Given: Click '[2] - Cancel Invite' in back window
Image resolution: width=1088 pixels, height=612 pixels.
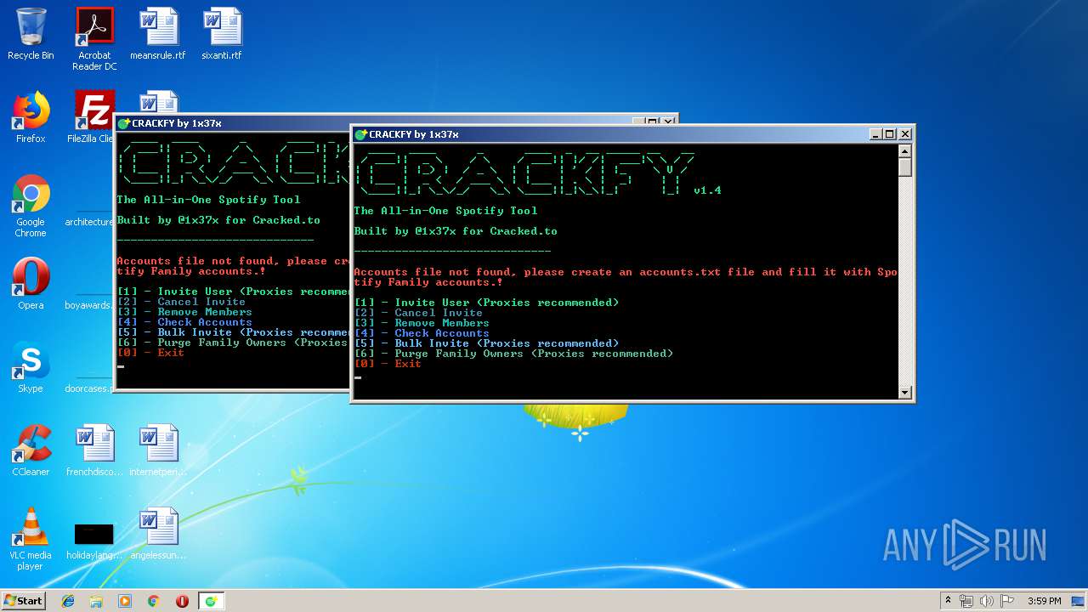Looking at the screenshot, I should coord(181,302).
